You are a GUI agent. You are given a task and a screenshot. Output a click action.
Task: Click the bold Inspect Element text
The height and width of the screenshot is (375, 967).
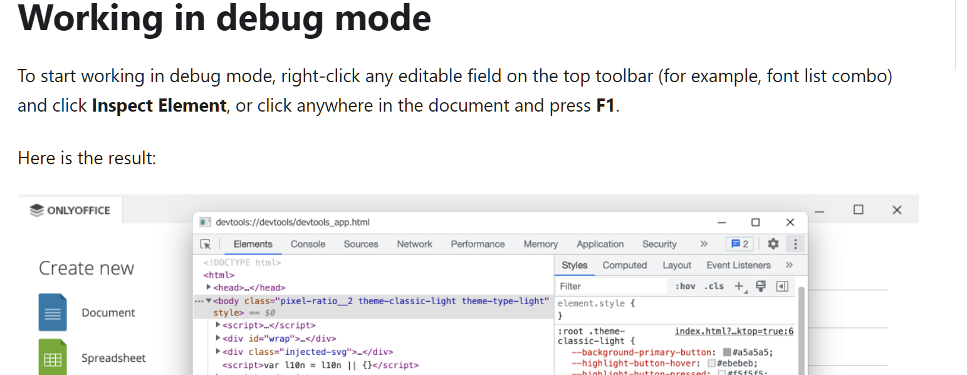click(x=159, y=105)
